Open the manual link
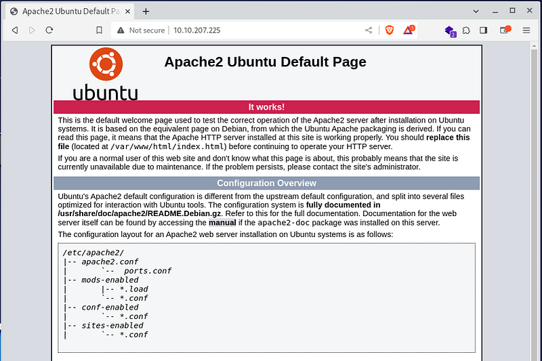Screen dimensions: 542x361 [x=222, y=222]
